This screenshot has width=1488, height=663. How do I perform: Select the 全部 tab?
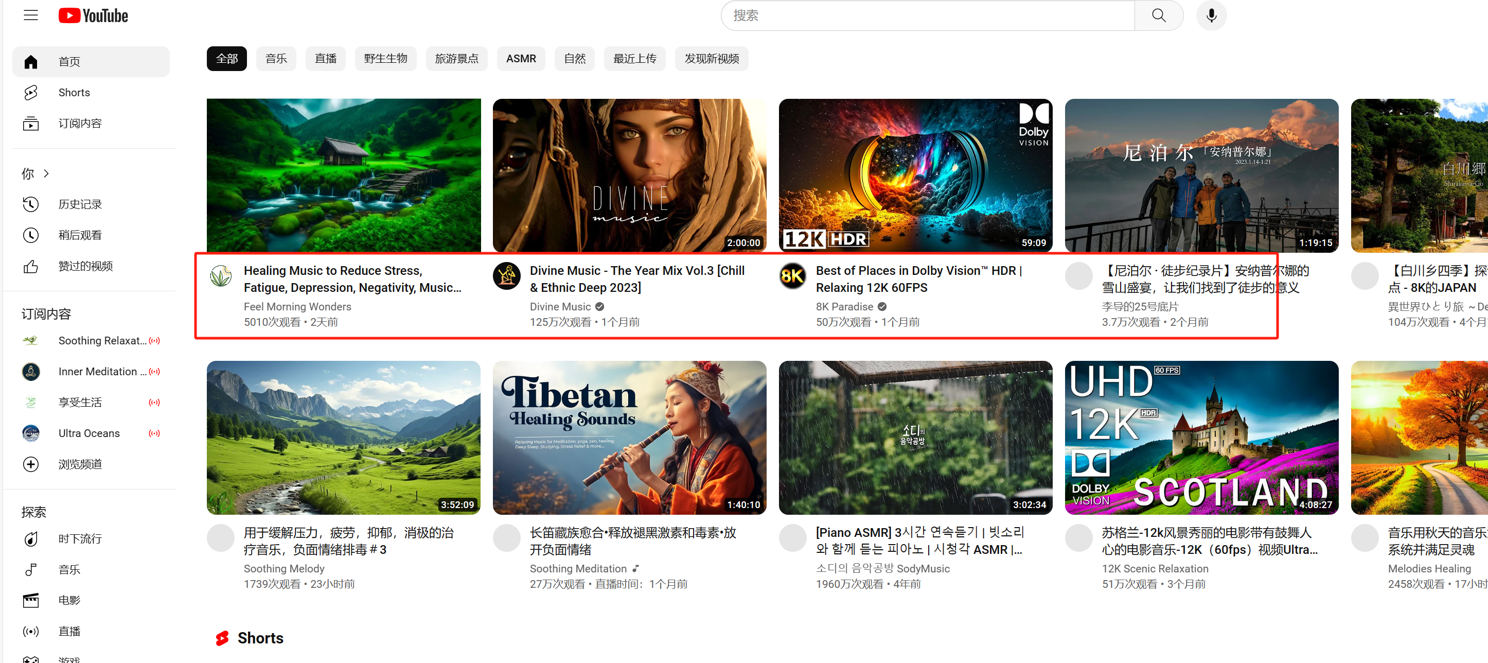pyautogui.click(x=226, y=60)
